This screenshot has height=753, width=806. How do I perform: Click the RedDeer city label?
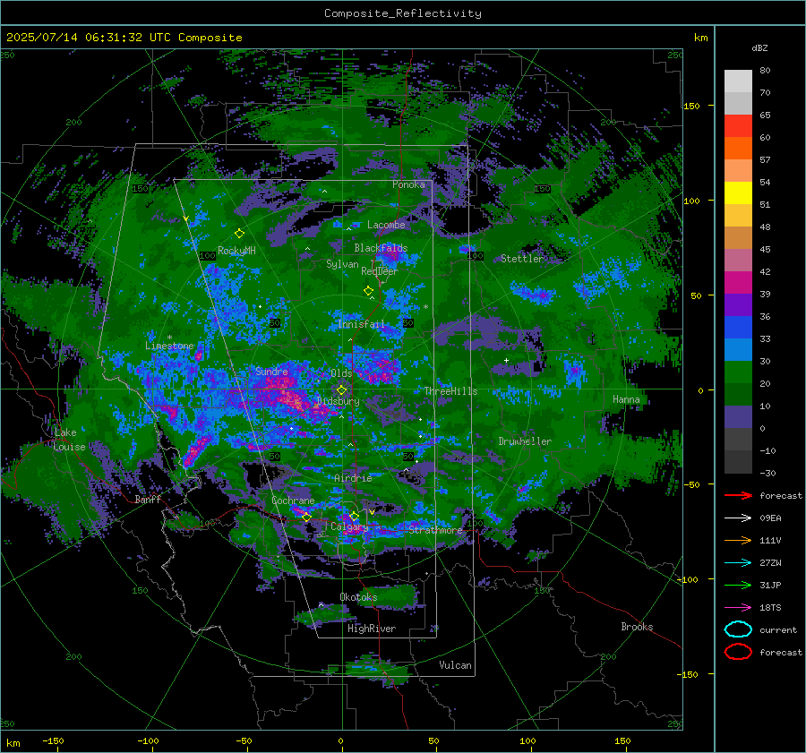380,271
